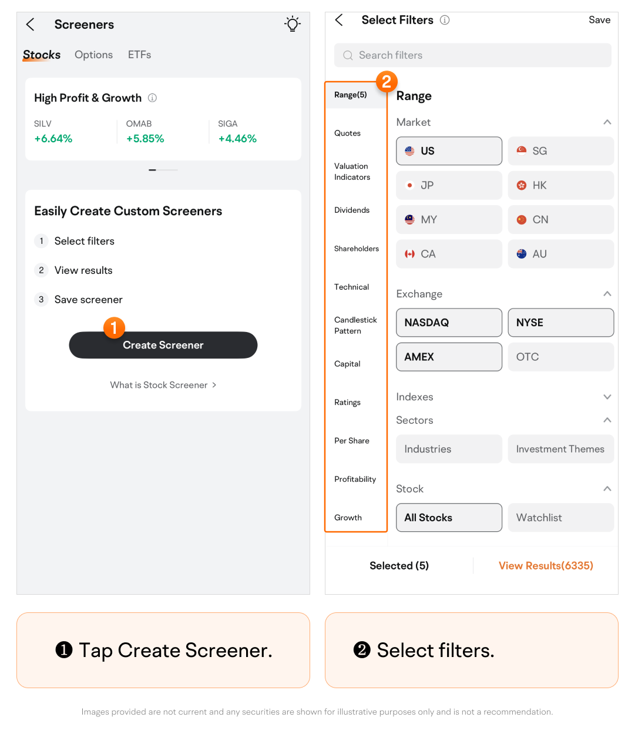Expand the Indexes section
The height and width of the screenshot is (734, 635).
pyautogui.click(x=607, y=397)
